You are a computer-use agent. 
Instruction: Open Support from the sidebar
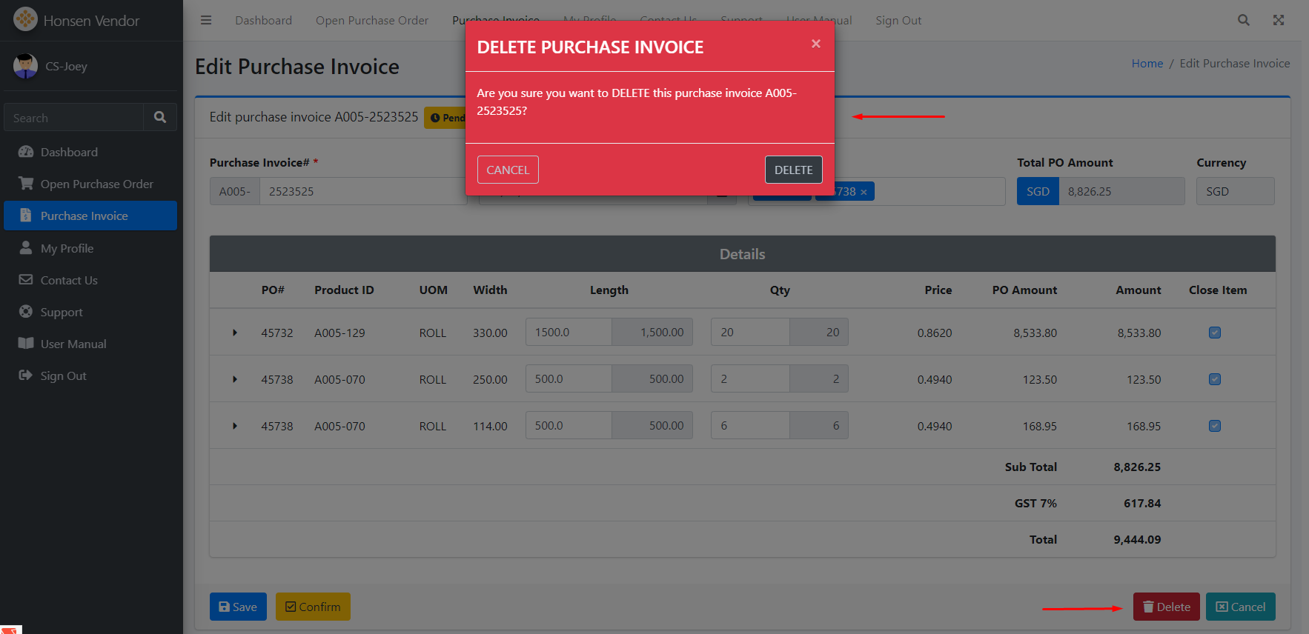(x=62, y=312)
